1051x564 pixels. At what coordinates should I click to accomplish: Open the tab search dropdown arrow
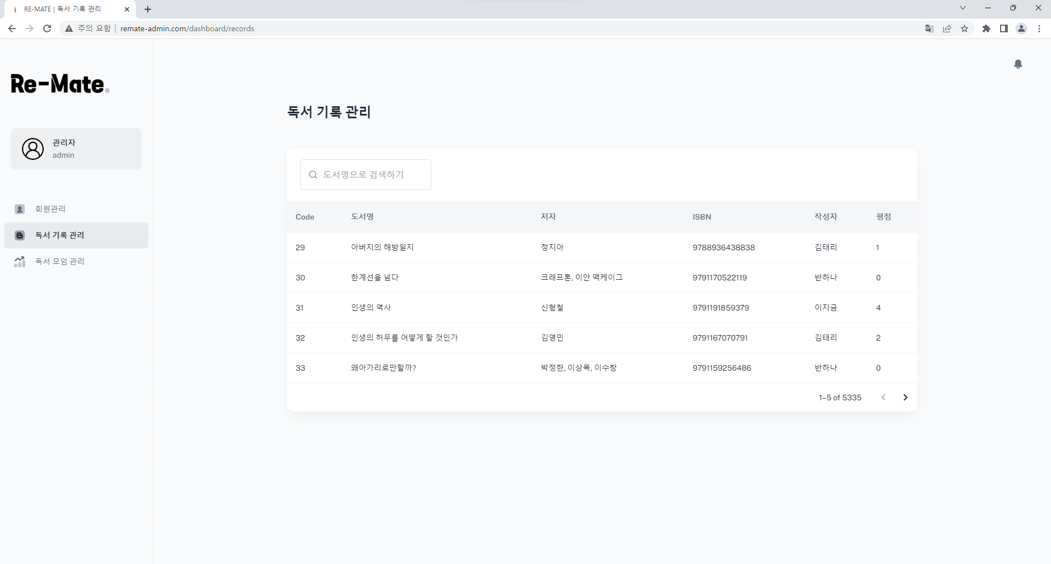pyautogui.click(x=963, y=8)
